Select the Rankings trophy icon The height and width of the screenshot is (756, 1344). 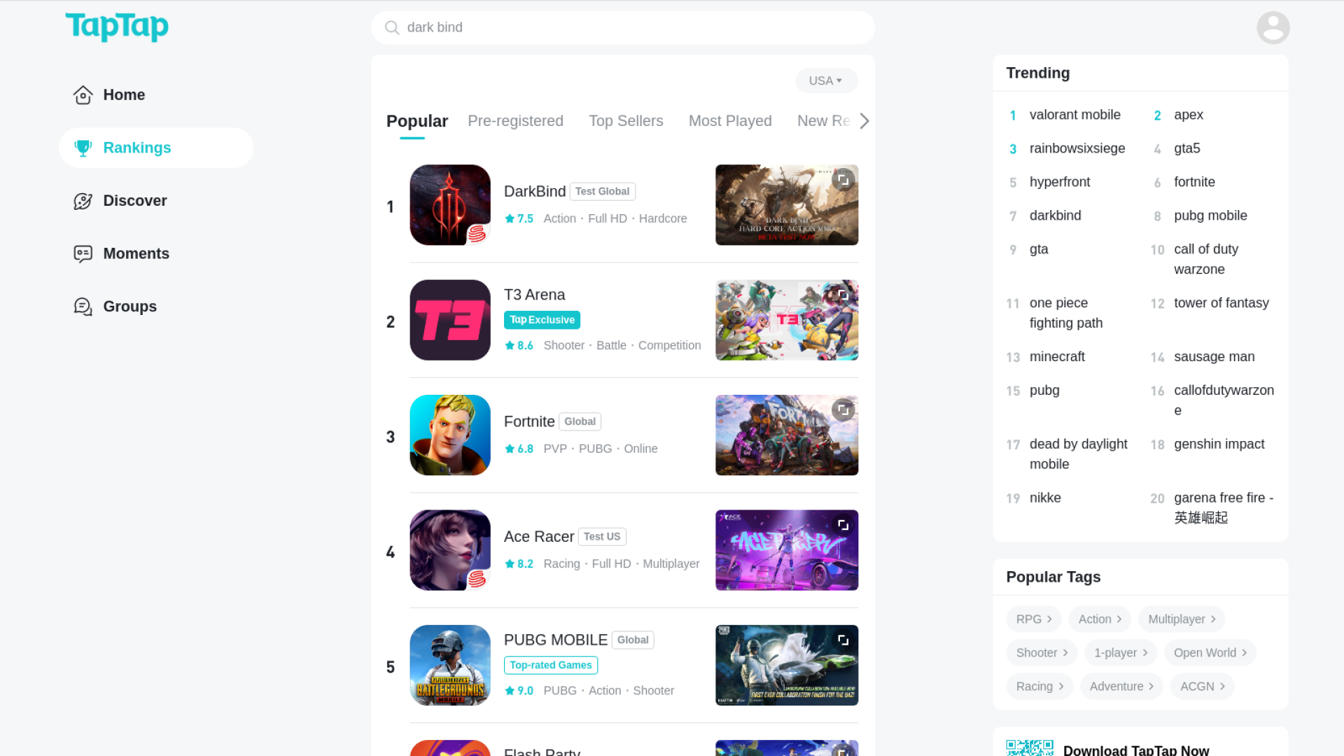pyautogui.click(x=83, y=148)
